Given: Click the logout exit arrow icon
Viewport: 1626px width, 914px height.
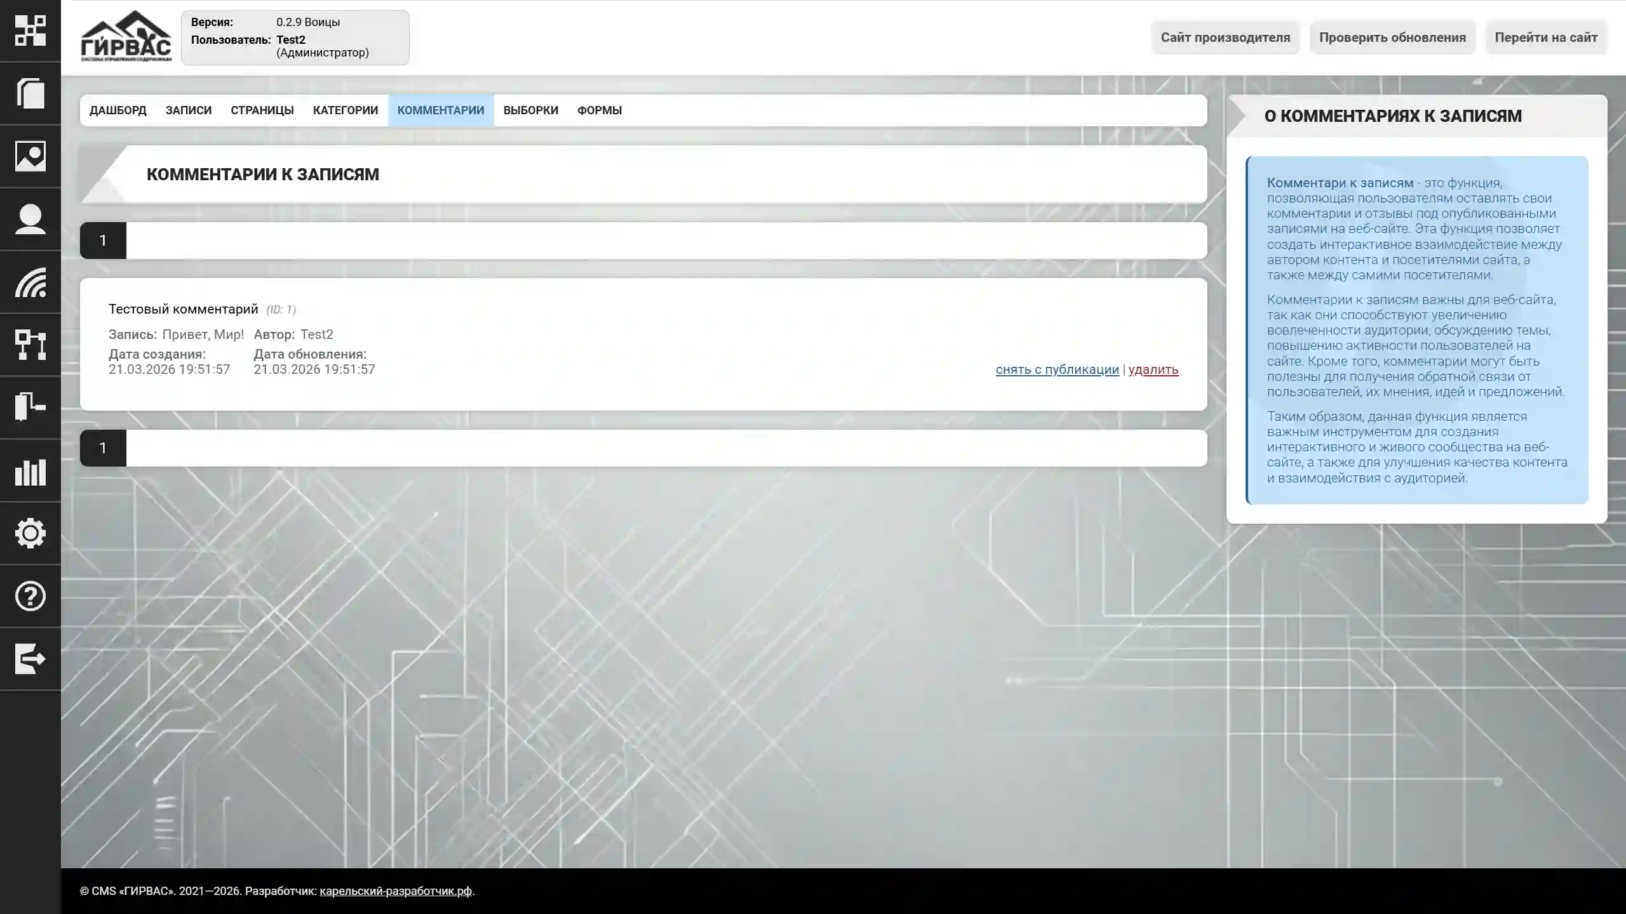Looking at the screenshot, I should click(30, 659).
